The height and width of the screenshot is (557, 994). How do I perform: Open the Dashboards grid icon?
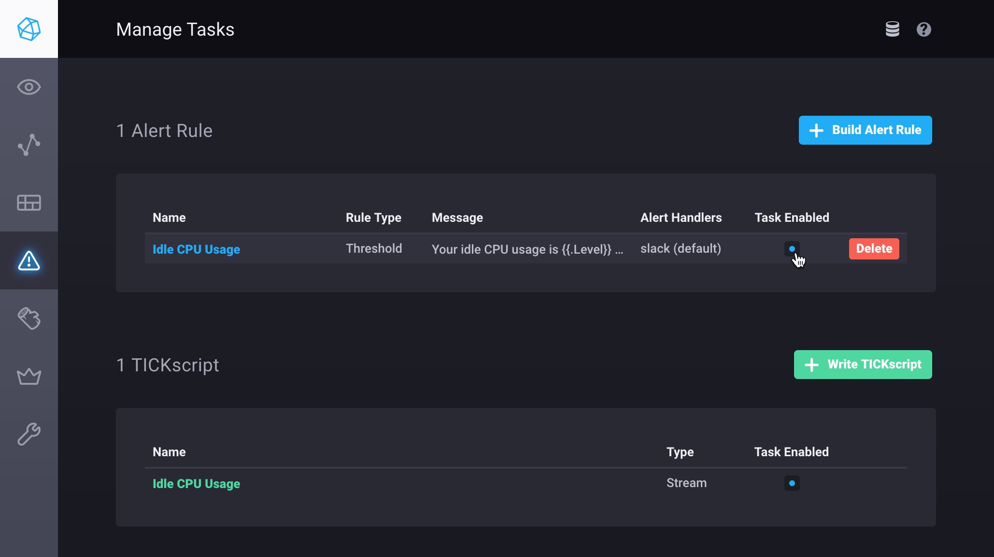coord(29,203)
